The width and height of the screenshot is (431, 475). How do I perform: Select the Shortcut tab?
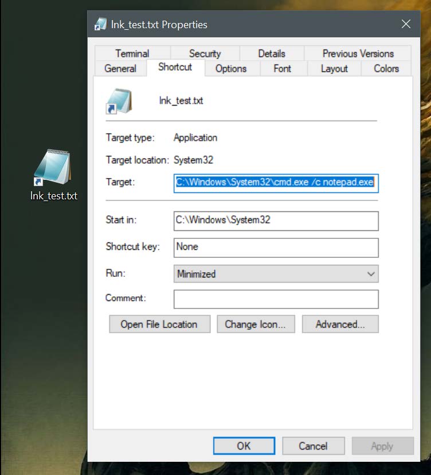pyautogui.click(x=175, y=67)
